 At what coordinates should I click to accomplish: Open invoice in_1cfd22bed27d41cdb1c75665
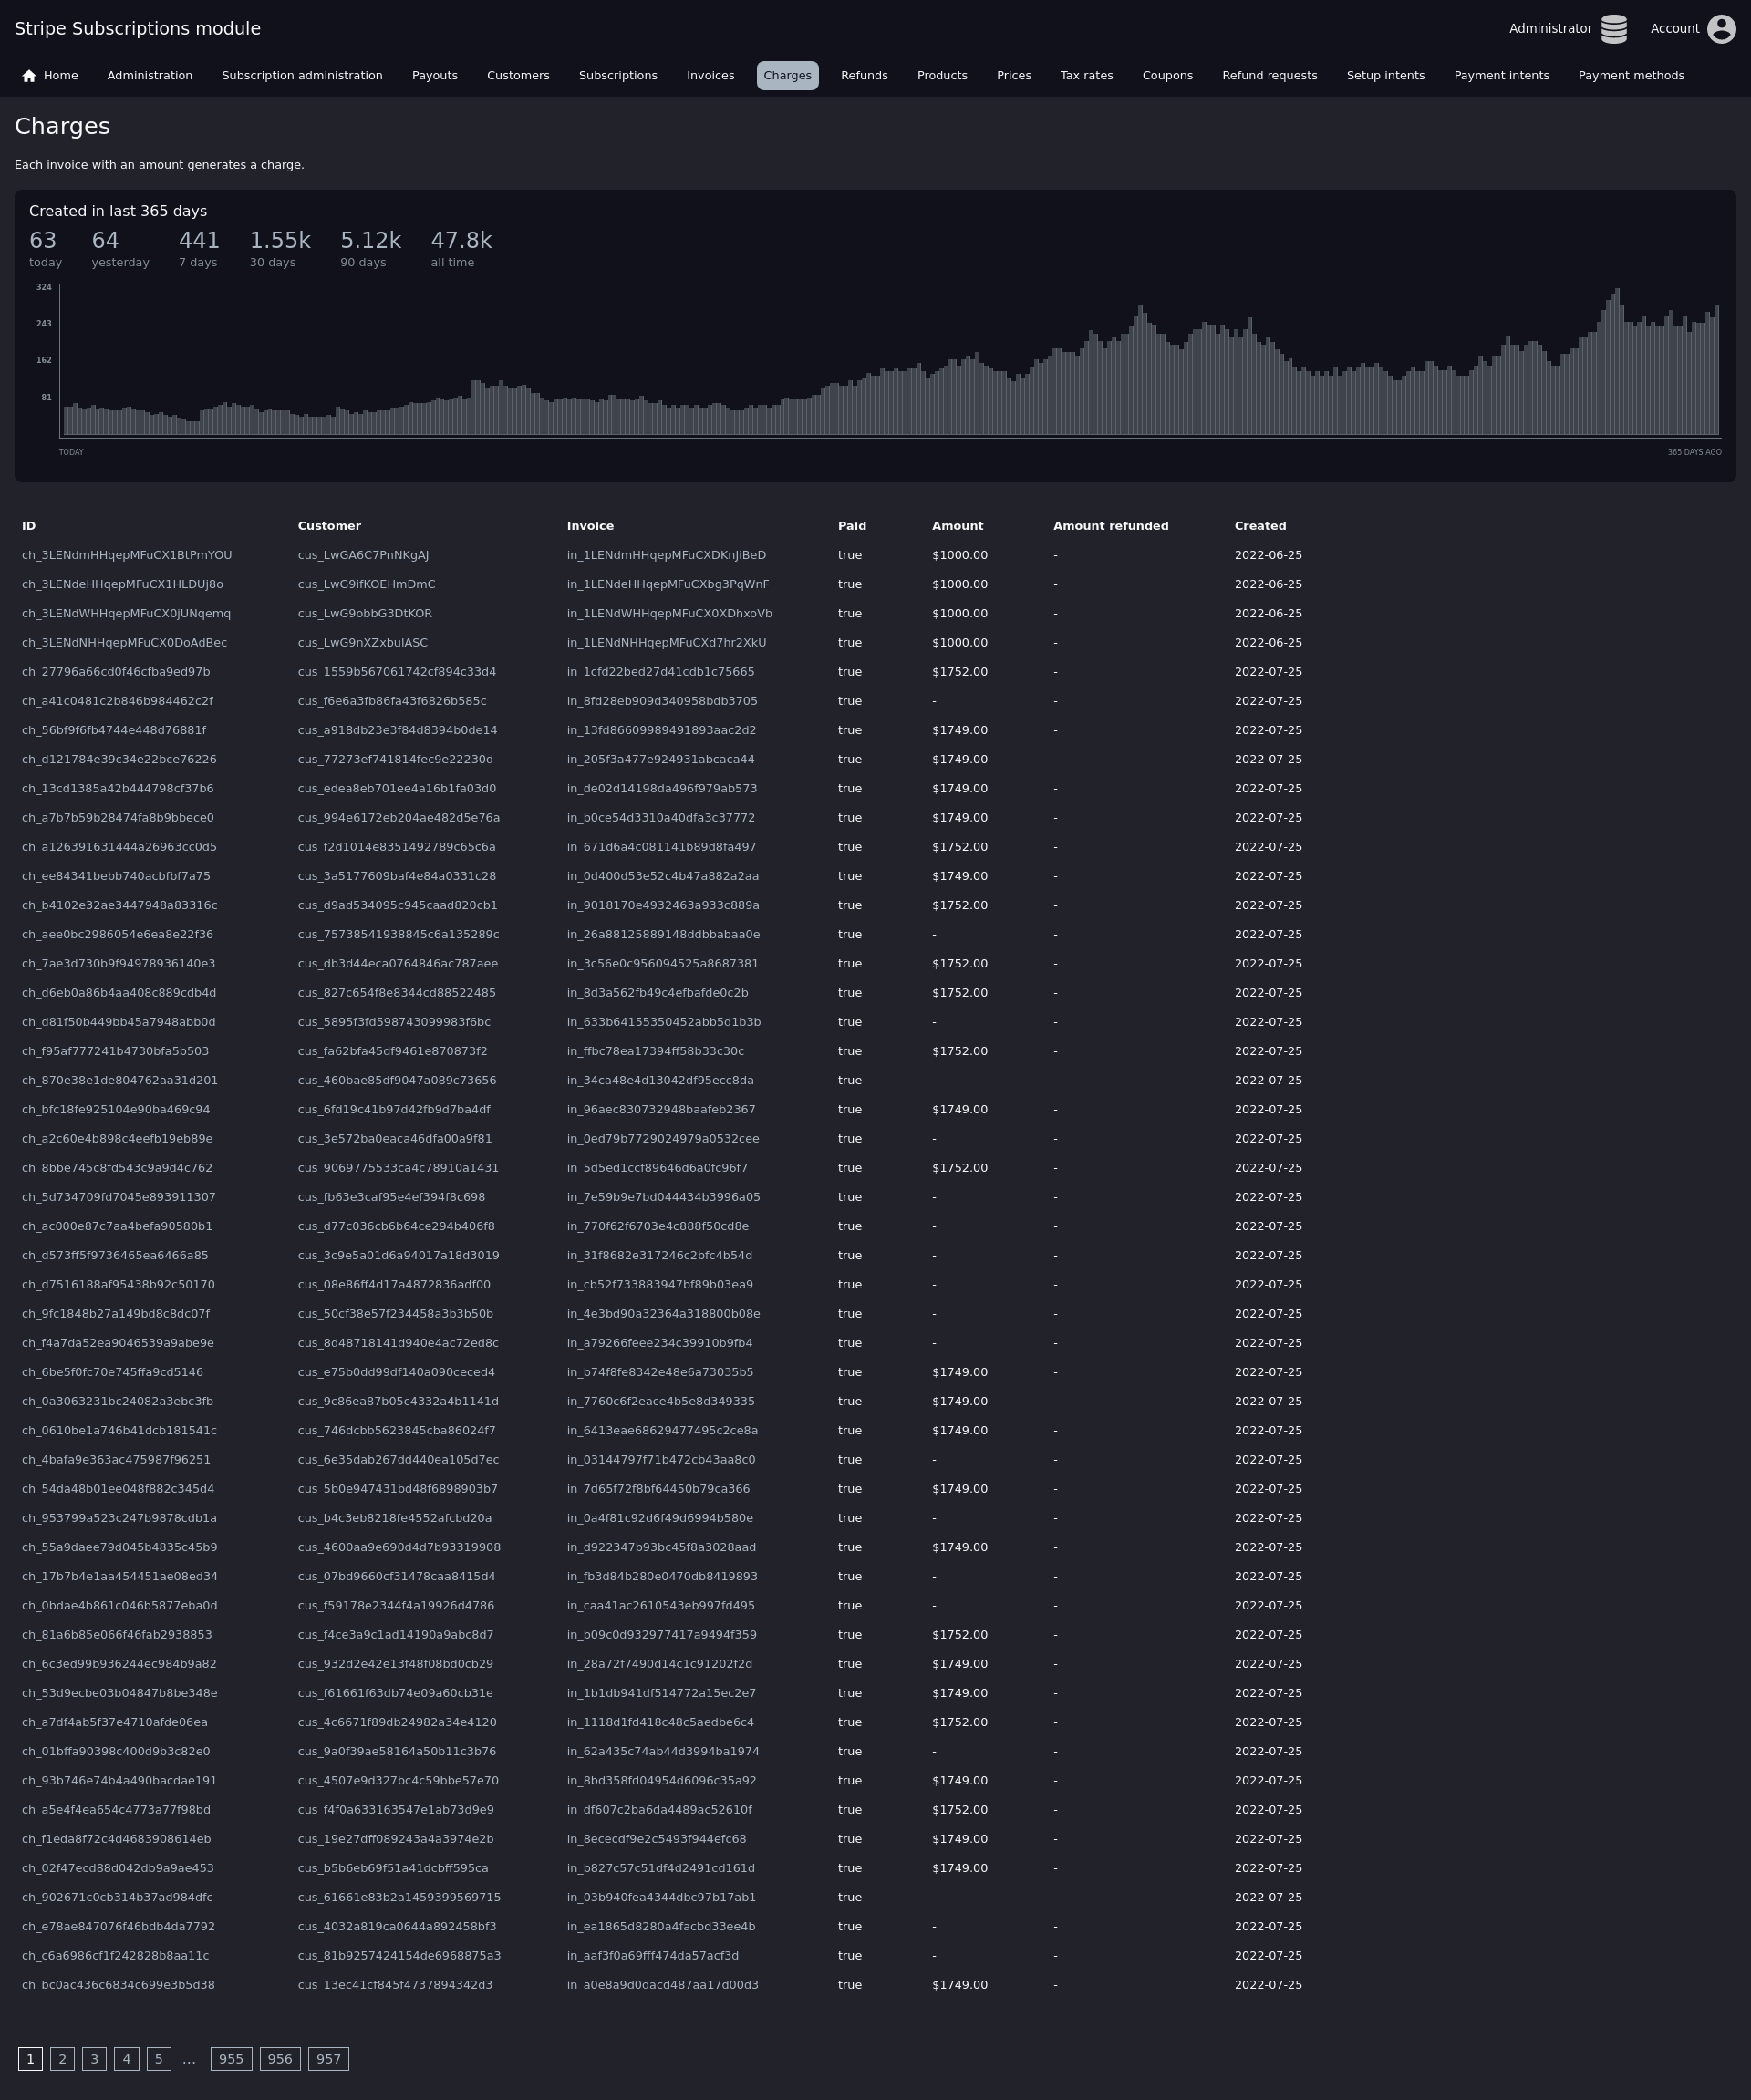click(660, 672)
